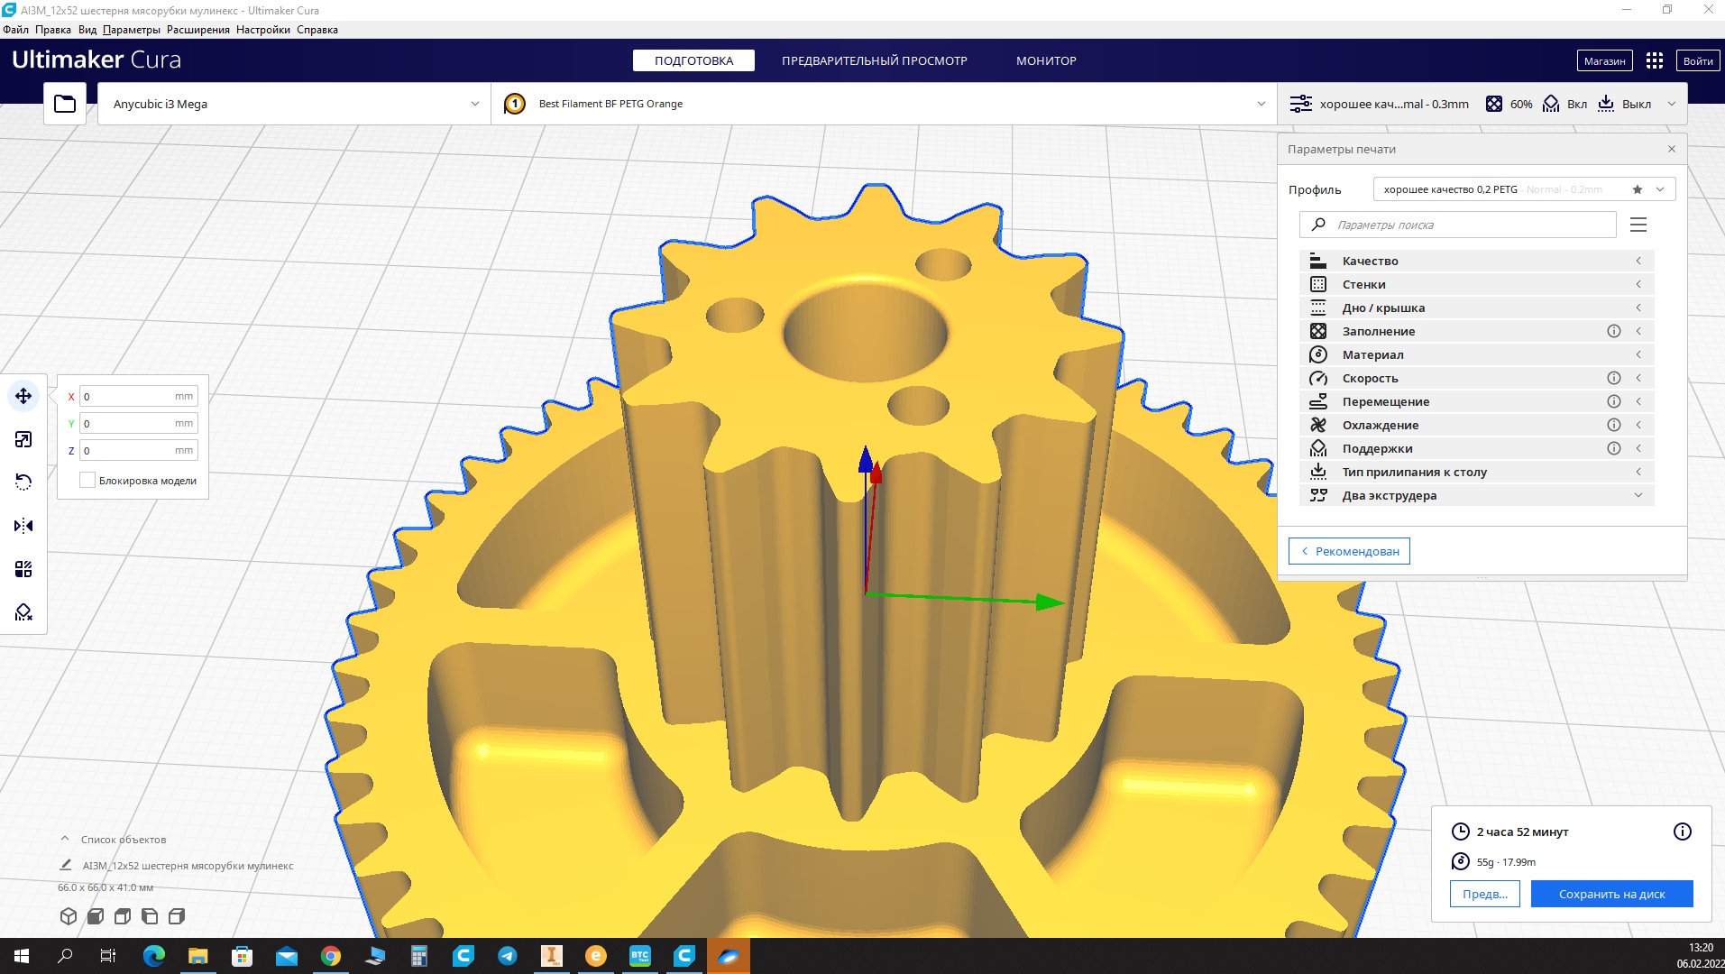Open Microsoft Edge from the taskbar

tap(154, 956)
